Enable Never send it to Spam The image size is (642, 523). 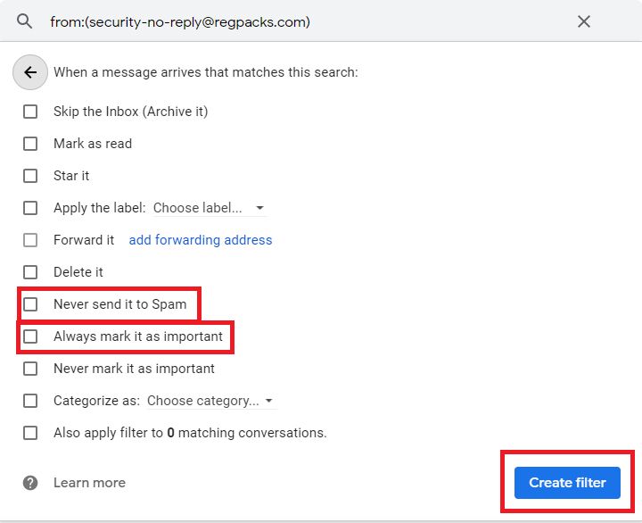coord(30,304)
